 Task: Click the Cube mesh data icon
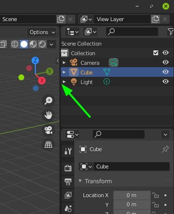[107, 72]
